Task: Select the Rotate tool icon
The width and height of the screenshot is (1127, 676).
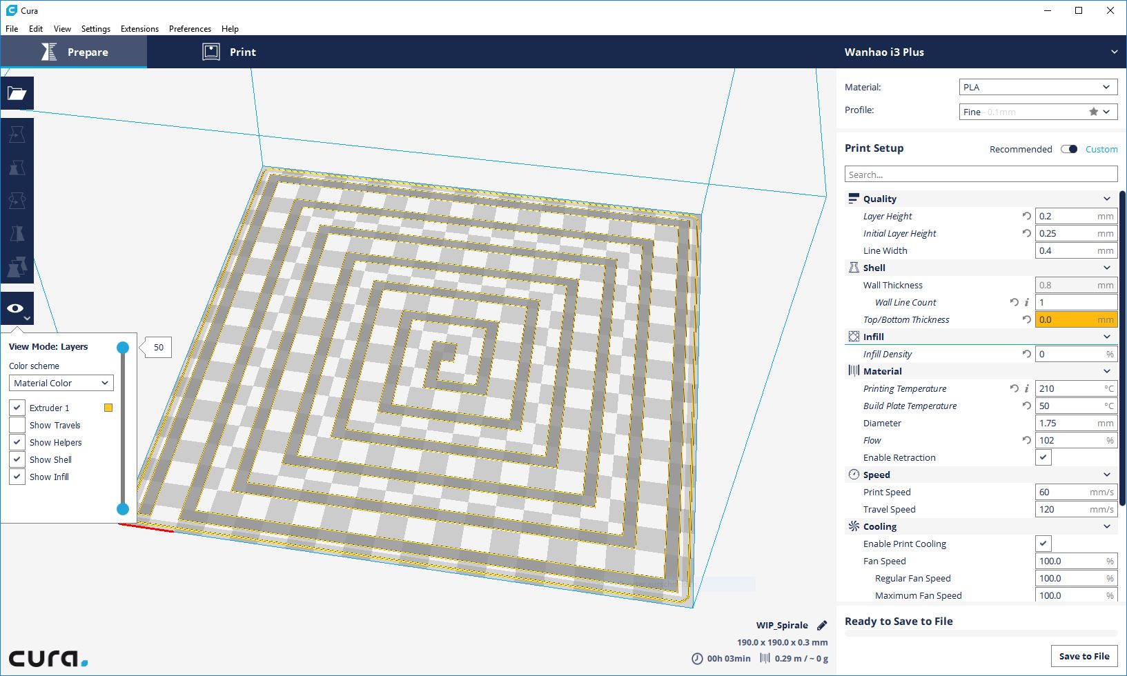Action: coord(17,201)
